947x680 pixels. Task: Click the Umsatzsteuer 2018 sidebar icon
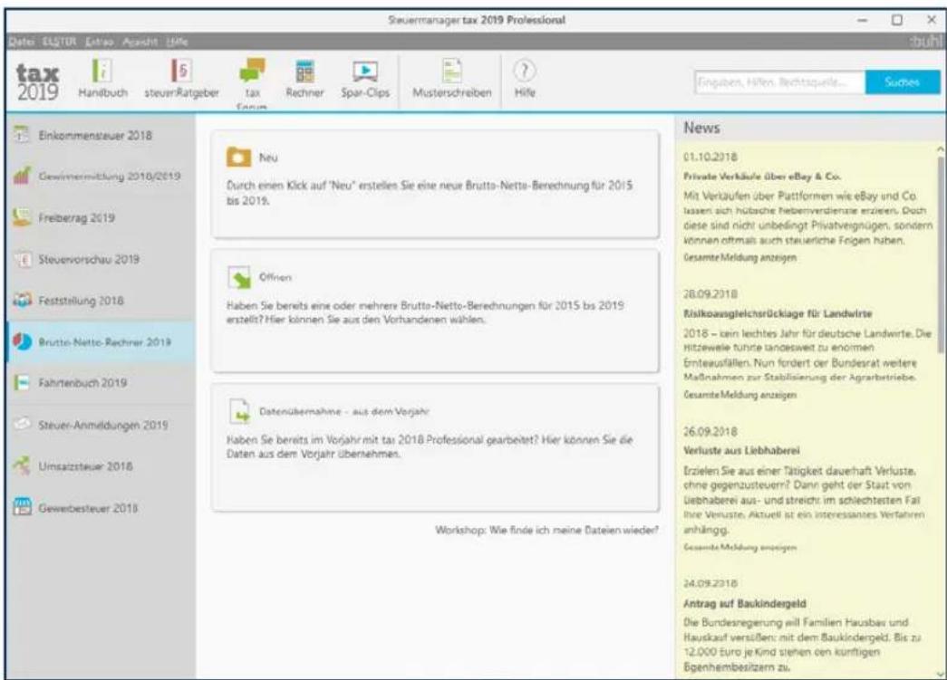pos(22,465)
